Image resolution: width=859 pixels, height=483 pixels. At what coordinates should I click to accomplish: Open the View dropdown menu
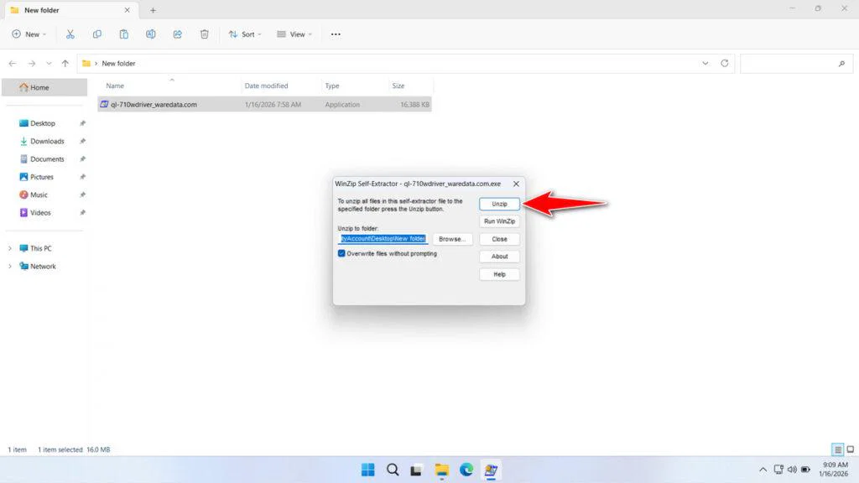(294, 34)
